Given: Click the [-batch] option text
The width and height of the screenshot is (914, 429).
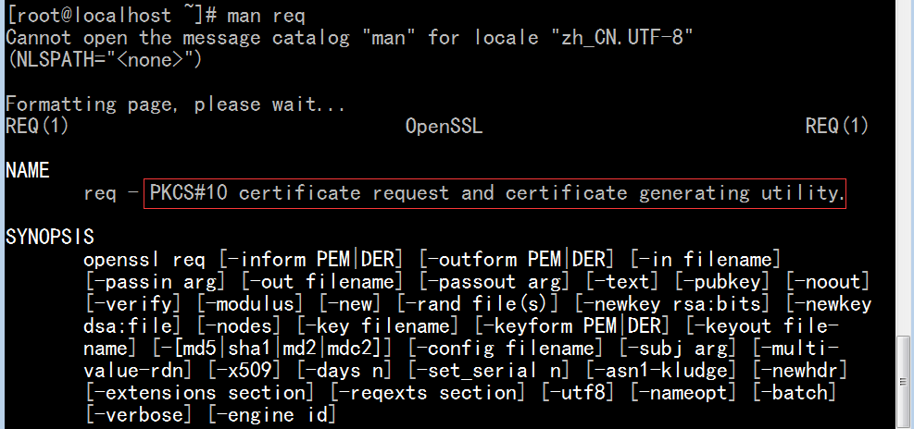Looking at the screenshot, I should 795,392.
